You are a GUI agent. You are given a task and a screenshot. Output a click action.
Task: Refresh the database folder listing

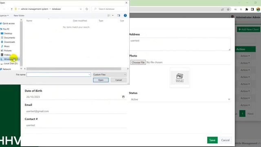click(87, 9)
